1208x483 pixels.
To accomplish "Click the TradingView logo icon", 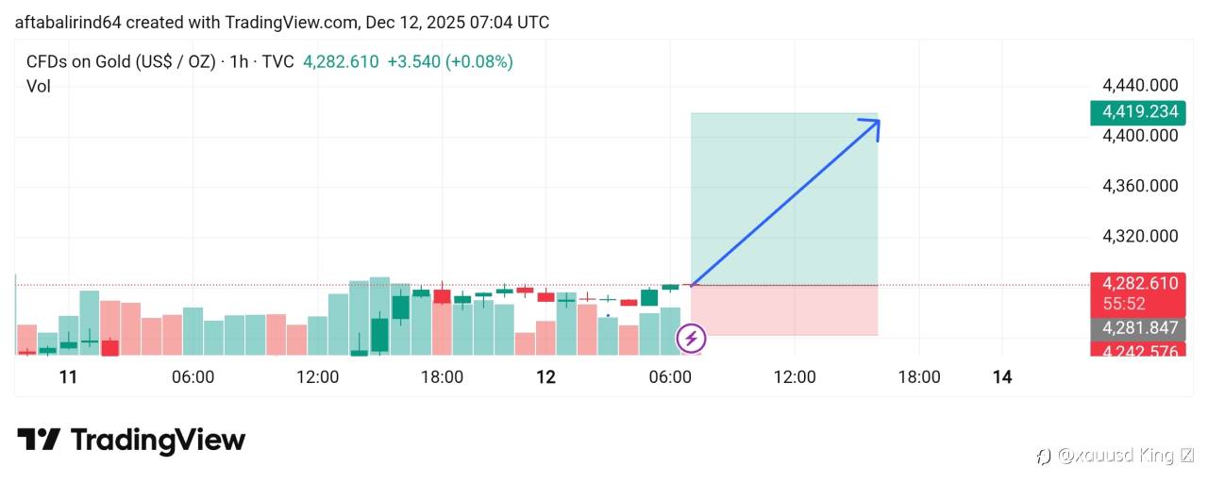I will tap(39, 441).
